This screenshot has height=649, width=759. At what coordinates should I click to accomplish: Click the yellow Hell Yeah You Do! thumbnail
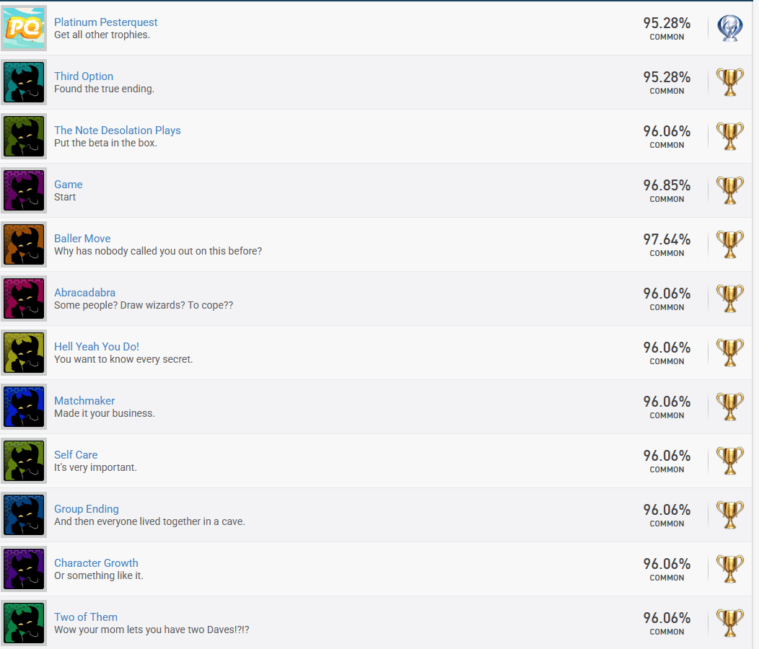(x=24, y=353)
